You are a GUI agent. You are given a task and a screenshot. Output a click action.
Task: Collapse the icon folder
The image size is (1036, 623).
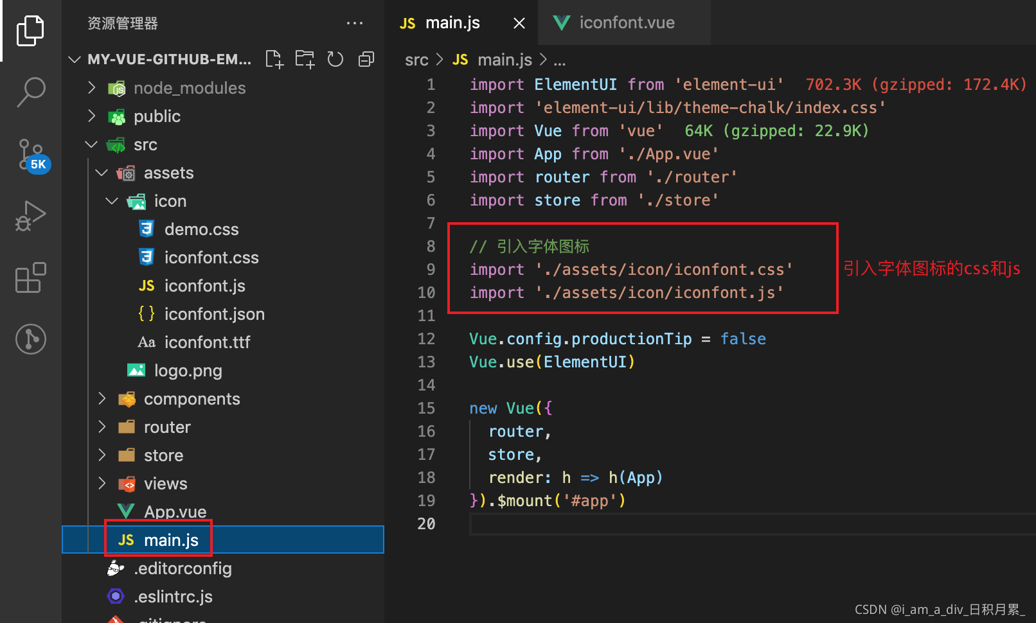[112, 201]
